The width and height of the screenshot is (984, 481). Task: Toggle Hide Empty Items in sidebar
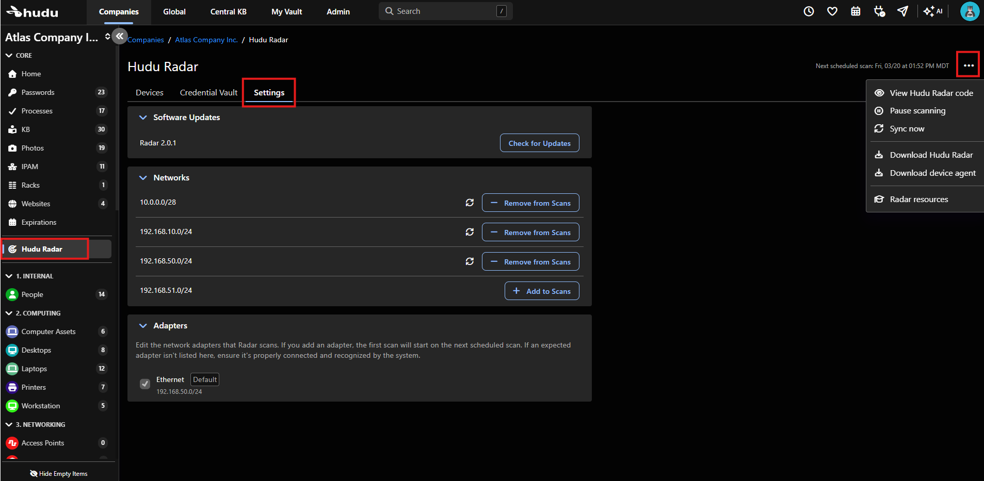59,474
